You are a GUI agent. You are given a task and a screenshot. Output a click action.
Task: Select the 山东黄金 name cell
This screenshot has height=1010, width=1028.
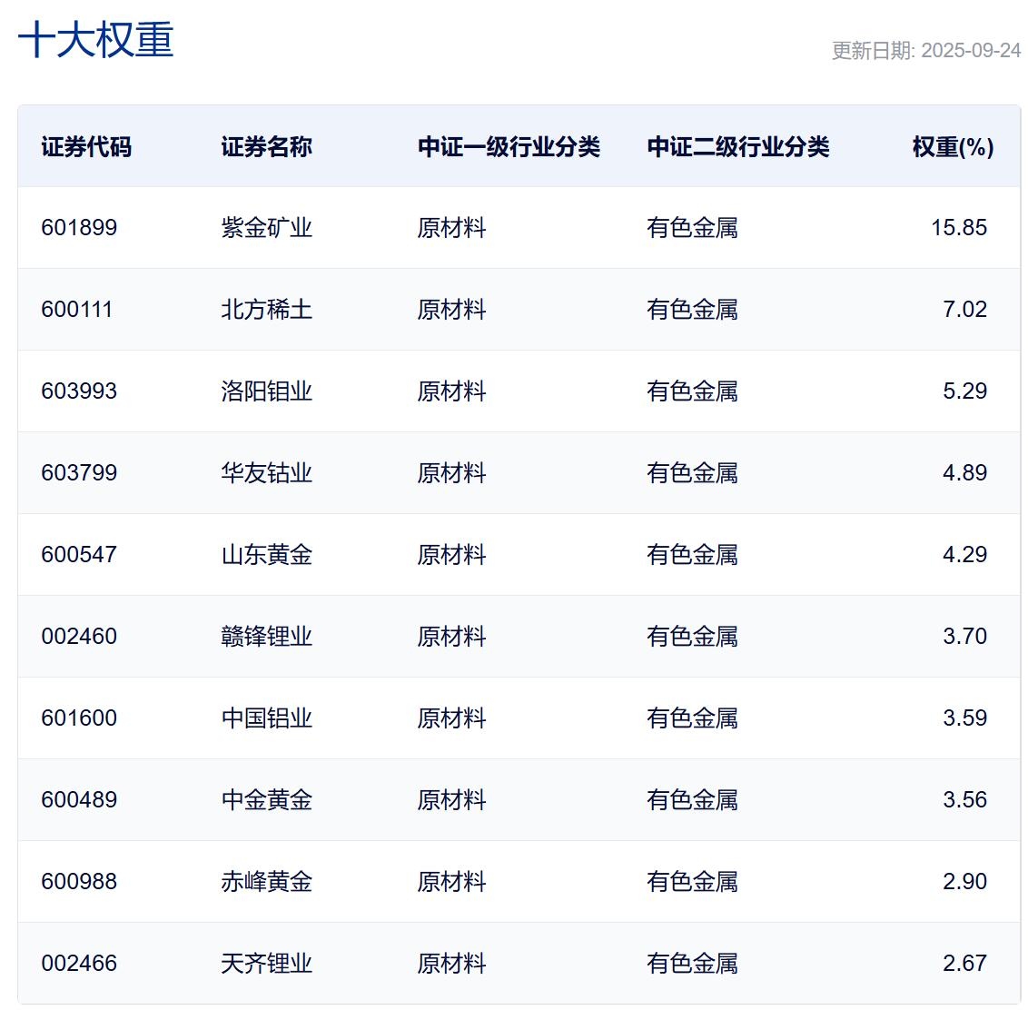click(x=266, y=554)
